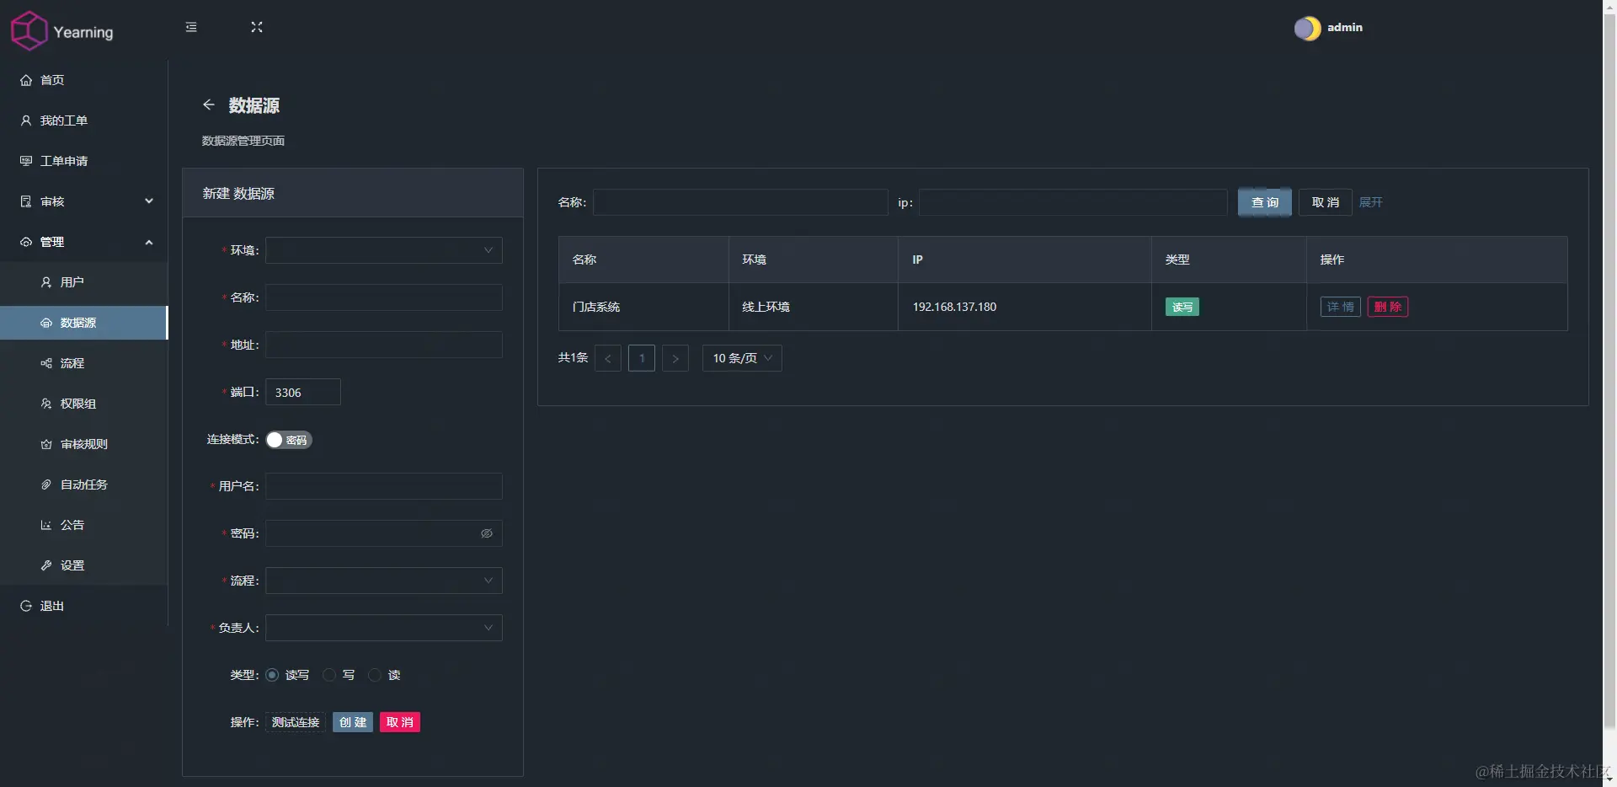Open 自动任务 menu item
1617x787 pixels.
[84, 485]
